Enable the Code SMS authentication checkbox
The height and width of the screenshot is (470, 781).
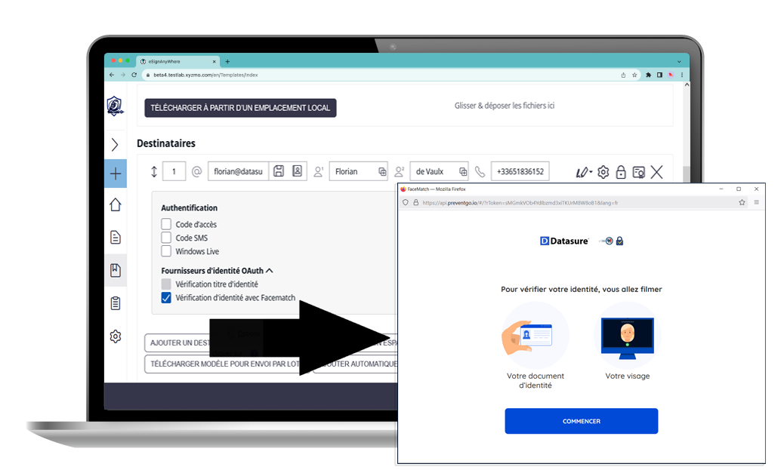(166, 237)
